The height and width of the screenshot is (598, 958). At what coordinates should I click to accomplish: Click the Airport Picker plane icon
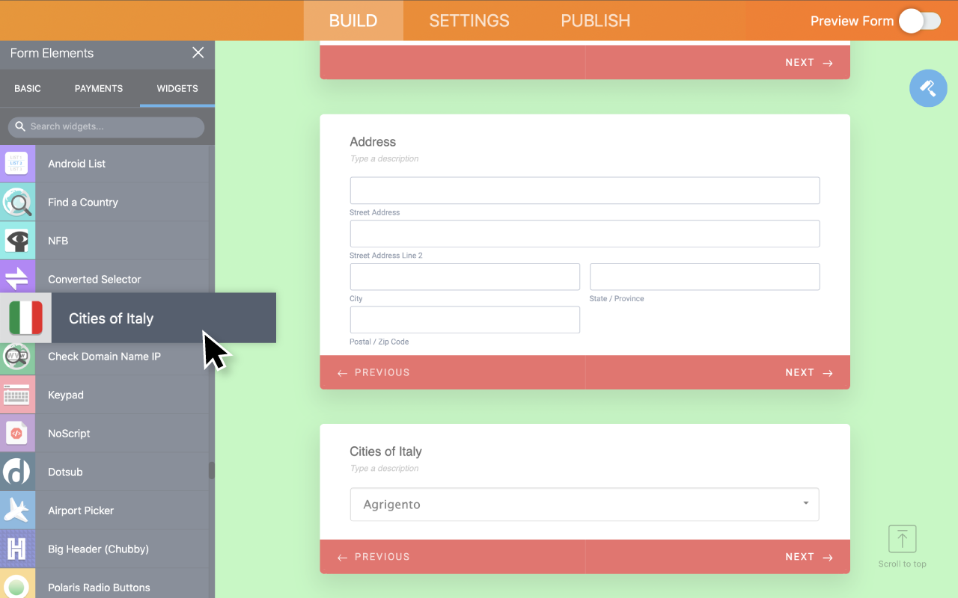click(x=16, y=511)
